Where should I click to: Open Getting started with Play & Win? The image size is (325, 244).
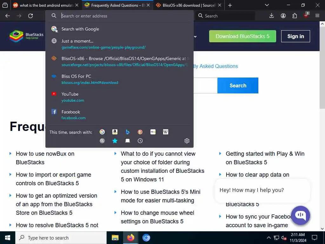pyautogui.click(x=265, y=158)
